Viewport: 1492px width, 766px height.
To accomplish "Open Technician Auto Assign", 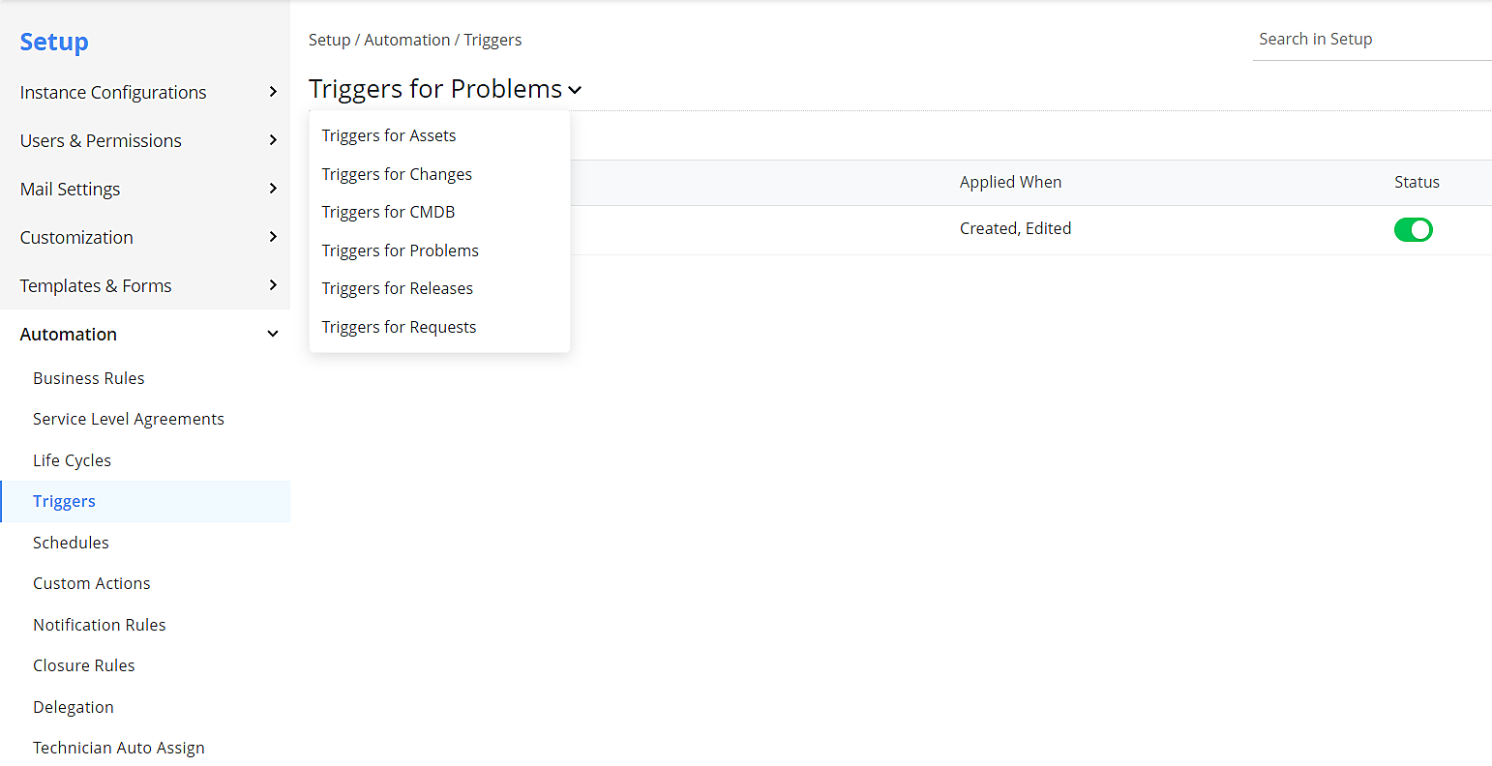I will pyautogui.click(x=119, y=748).
